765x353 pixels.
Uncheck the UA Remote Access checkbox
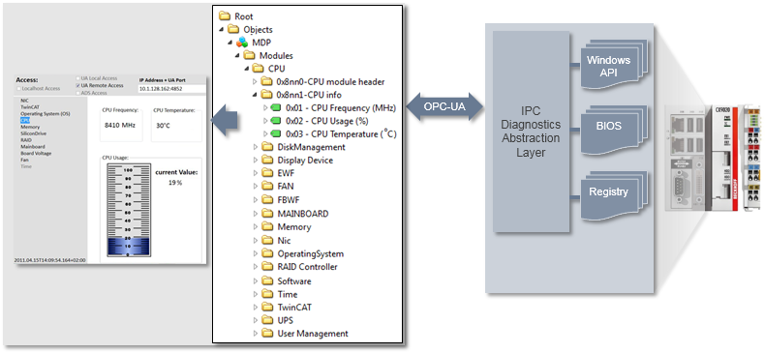[78, 85]
